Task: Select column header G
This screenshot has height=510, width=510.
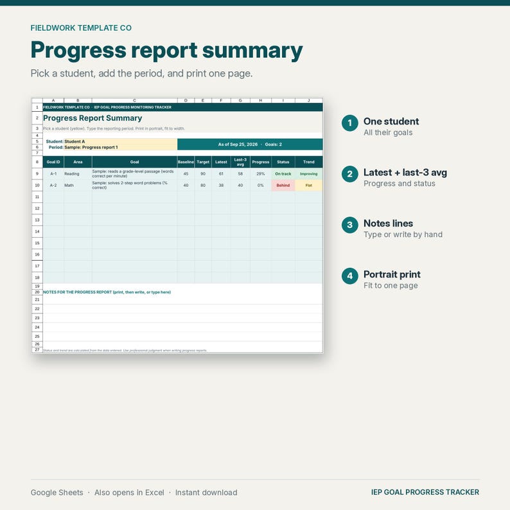Action: (x=240, y=100)
